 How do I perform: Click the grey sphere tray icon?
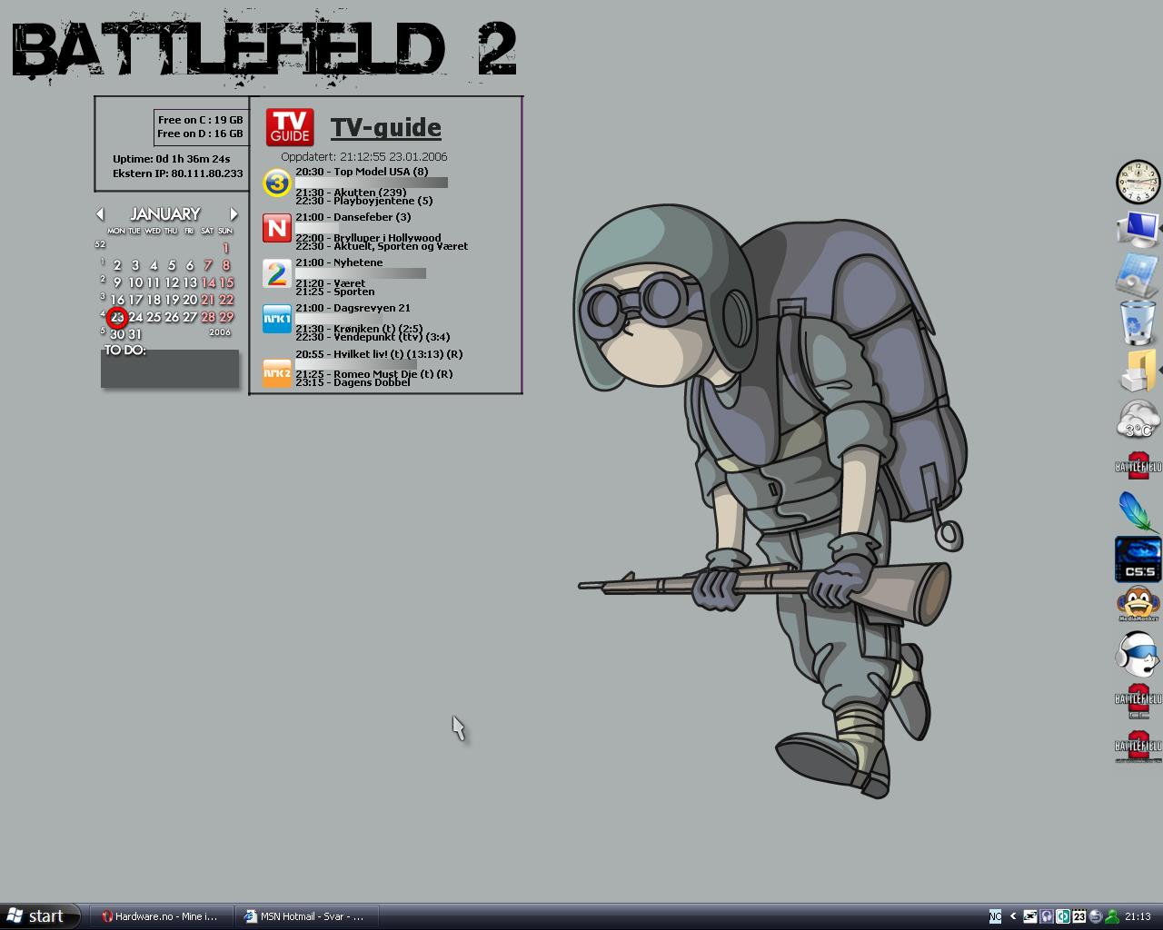pyautogui.click(x=1095, y=916)
